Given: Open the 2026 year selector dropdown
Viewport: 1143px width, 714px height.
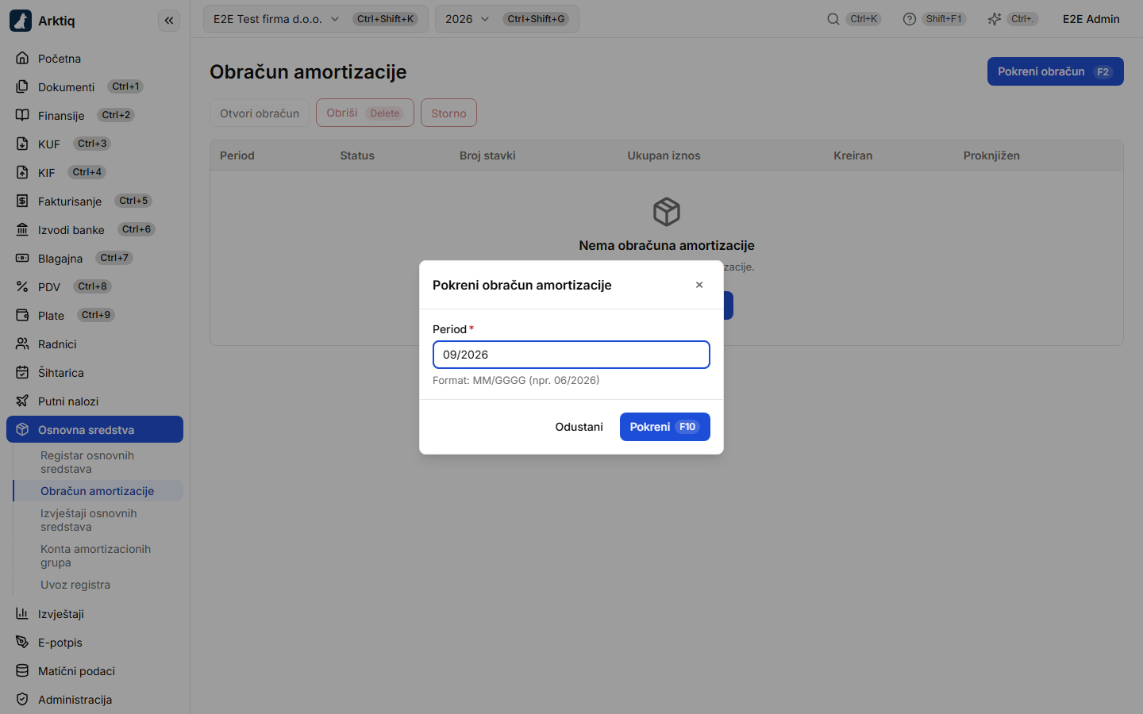Looking at the screenshot, I should (x=507, y=19).
